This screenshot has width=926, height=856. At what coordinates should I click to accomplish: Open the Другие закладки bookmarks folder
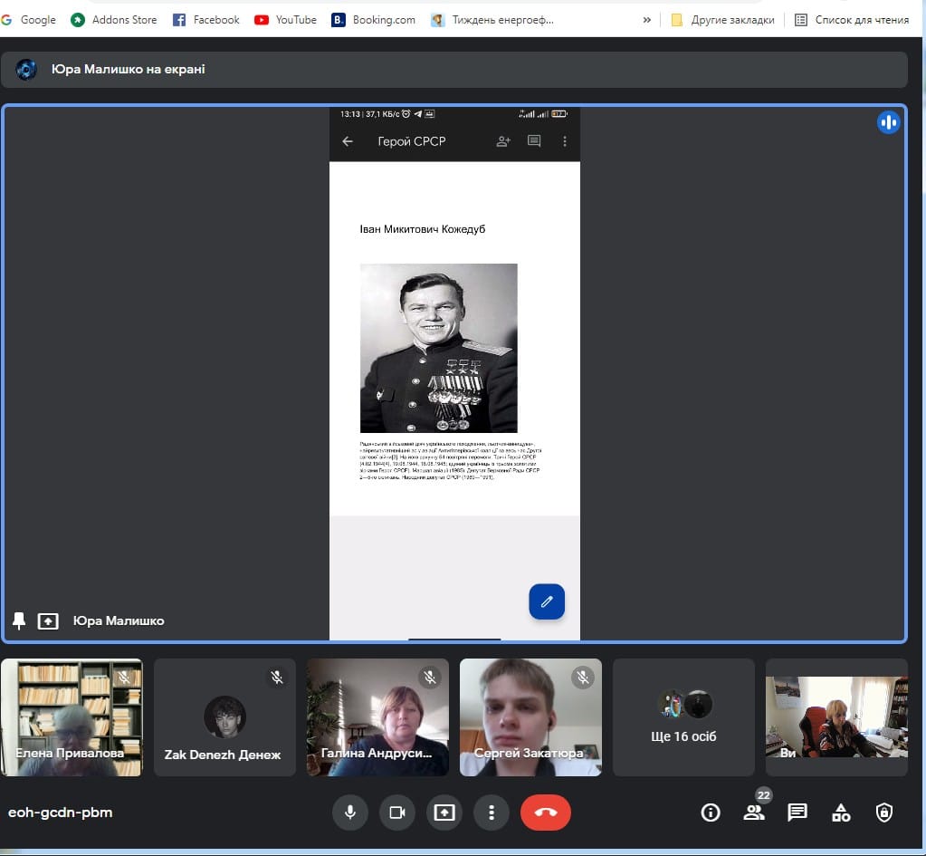click(x=724, y=19)
